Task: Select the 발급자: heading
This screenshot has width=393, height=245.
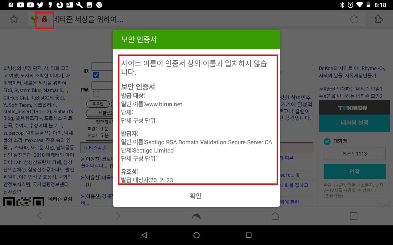Action: coord(130,134)
